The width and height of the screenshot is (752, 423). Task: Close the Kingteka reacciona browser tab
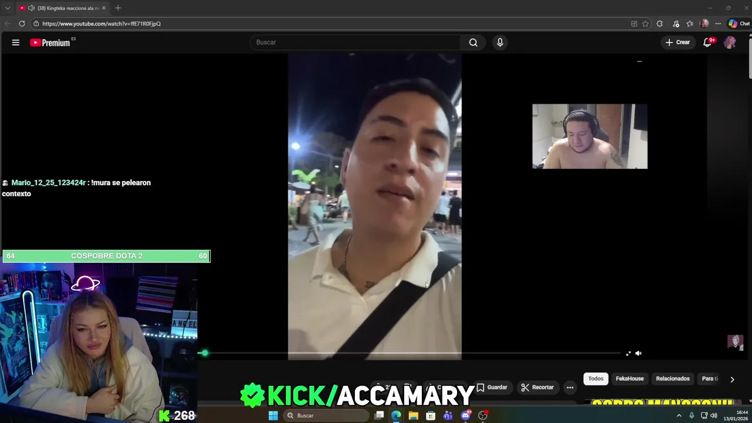coord(103,8)
